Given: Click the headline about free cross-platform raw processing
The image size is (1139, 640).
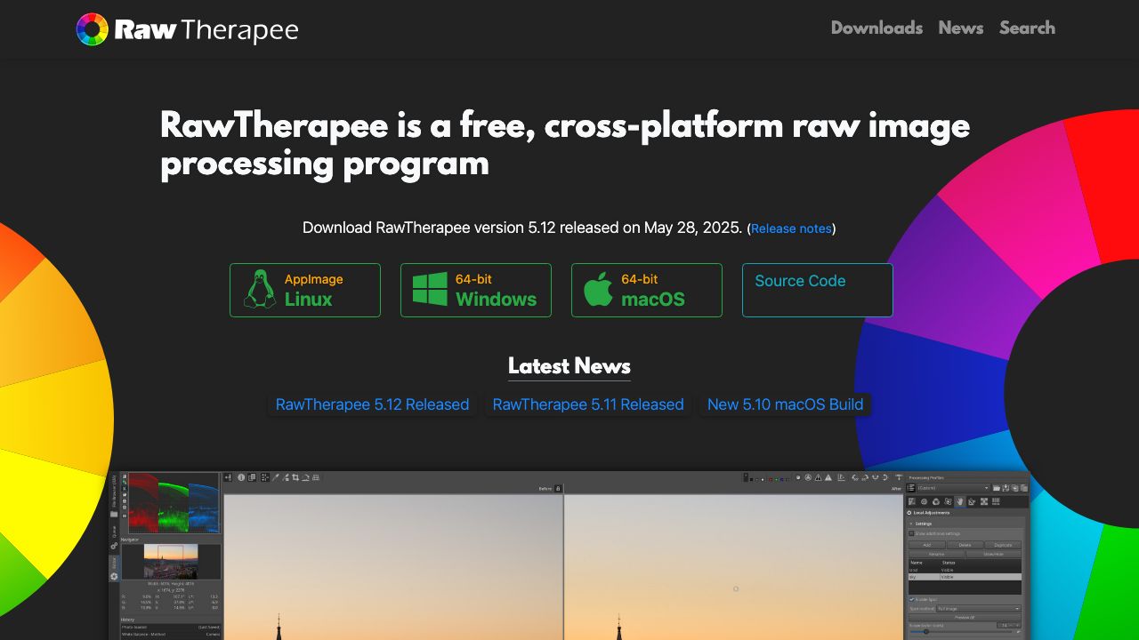Looking at the screenshot, I should coord(565,144).
